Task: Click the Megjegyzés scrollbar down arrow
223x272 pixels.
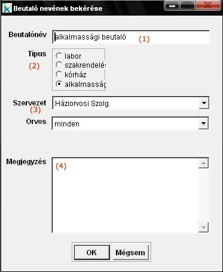Action: pos(203,227)
